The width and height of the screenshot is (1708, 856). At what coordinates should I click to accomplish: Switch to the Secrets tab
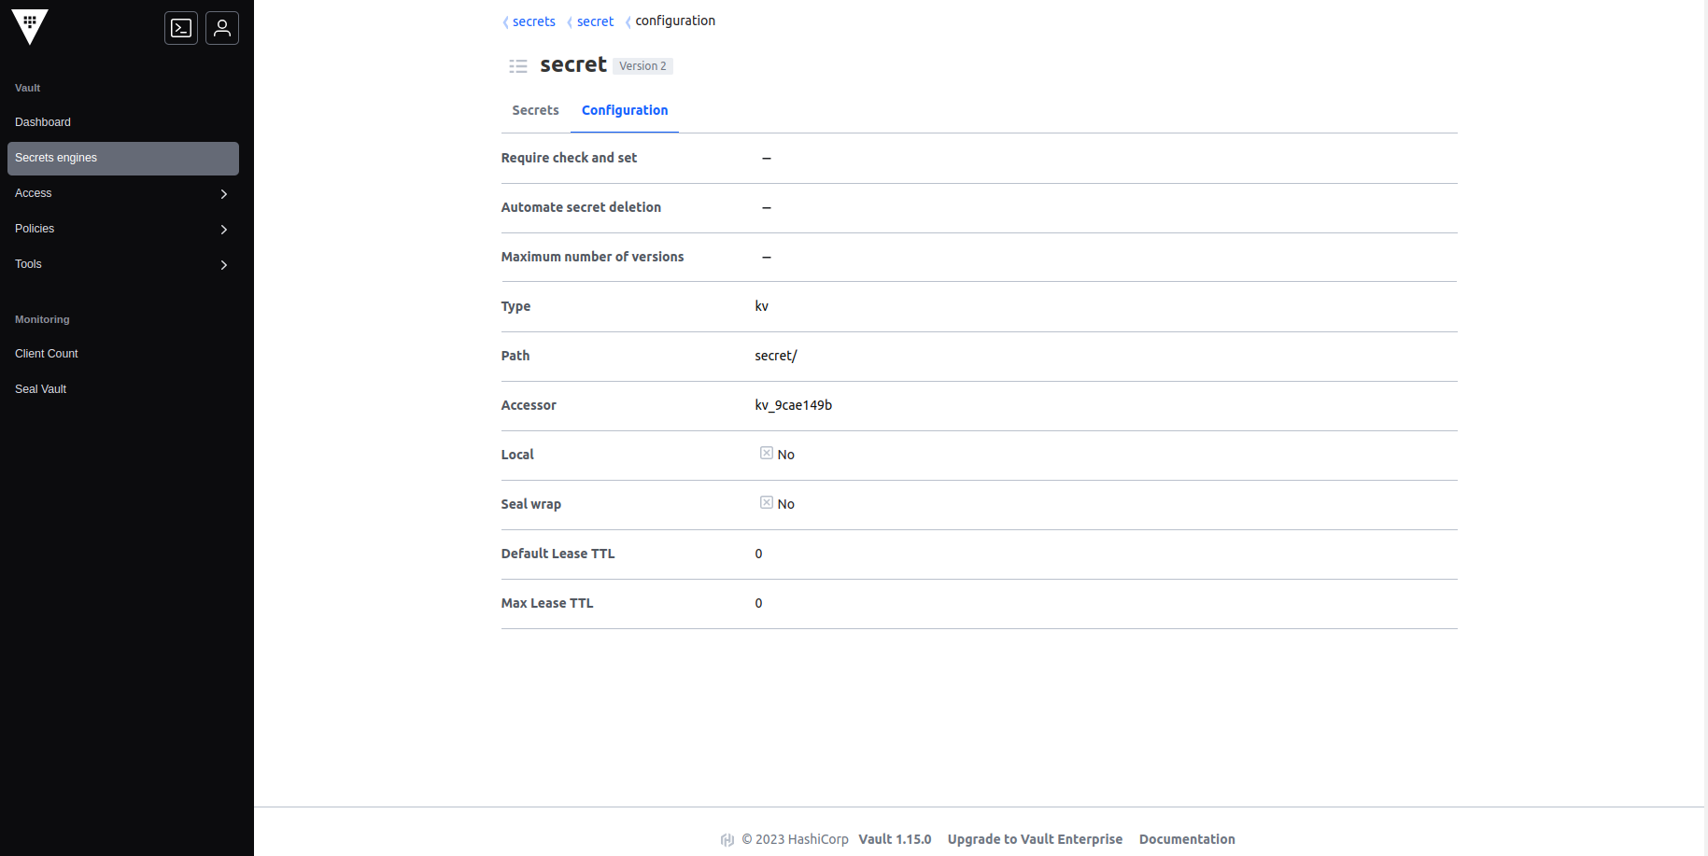click(534, 110)
